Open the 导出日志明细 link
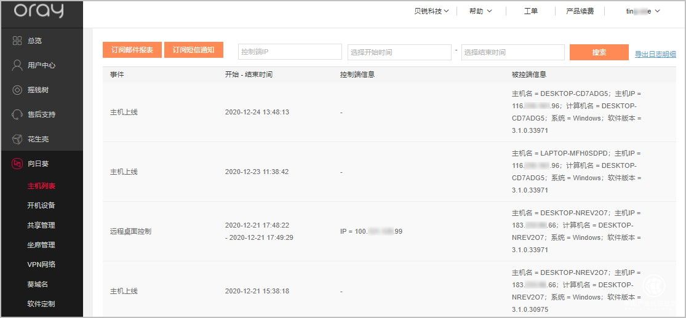This screenshot has width=686, height=318. click(655, 54)
